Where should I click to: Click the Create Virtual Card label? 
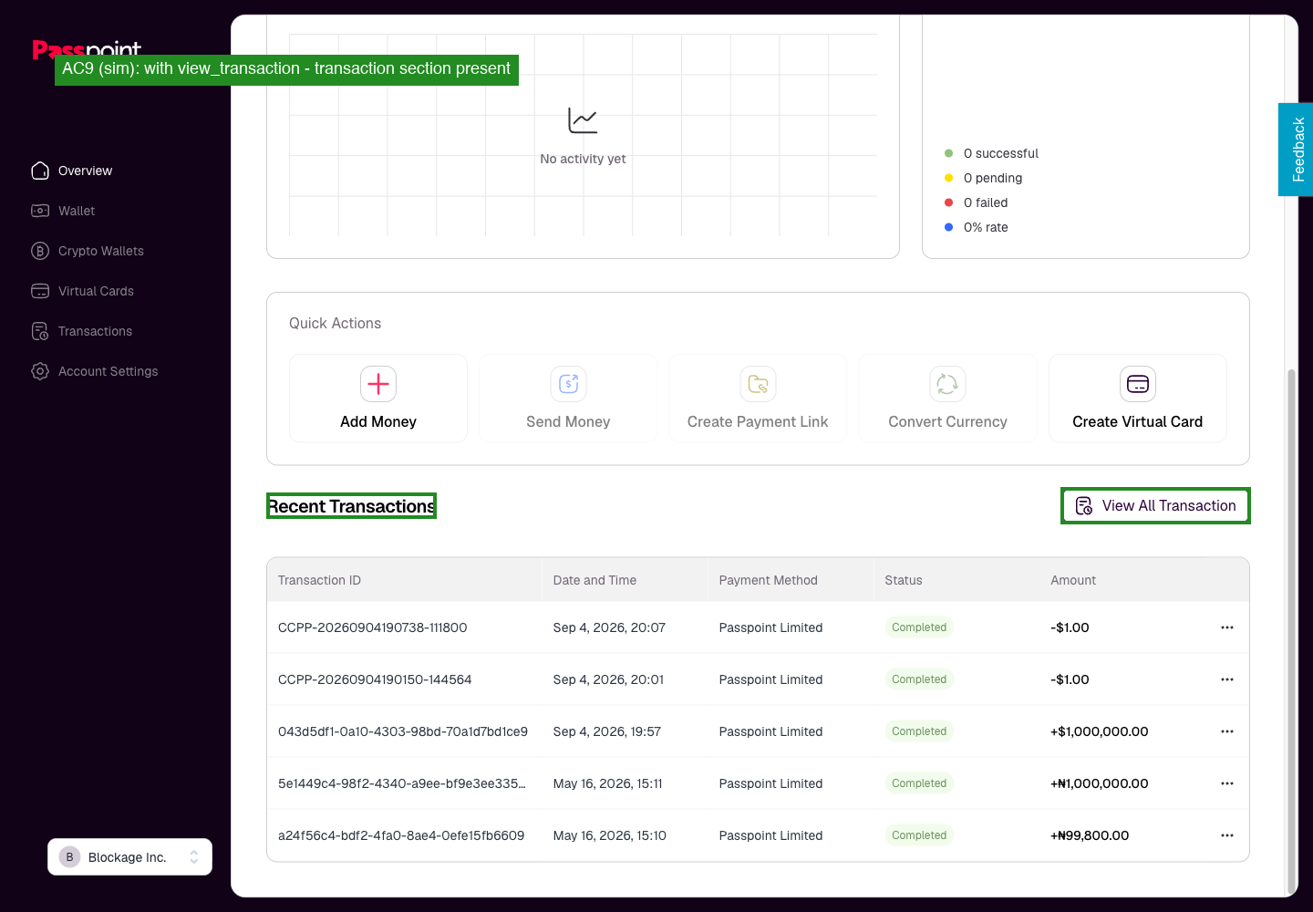[1138, 421]
